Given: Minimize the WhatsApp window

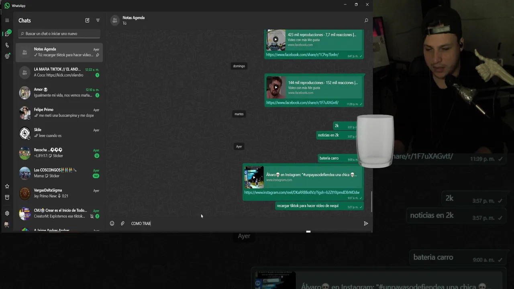Looking at the screenshot, I should click(x=345, y=4).
